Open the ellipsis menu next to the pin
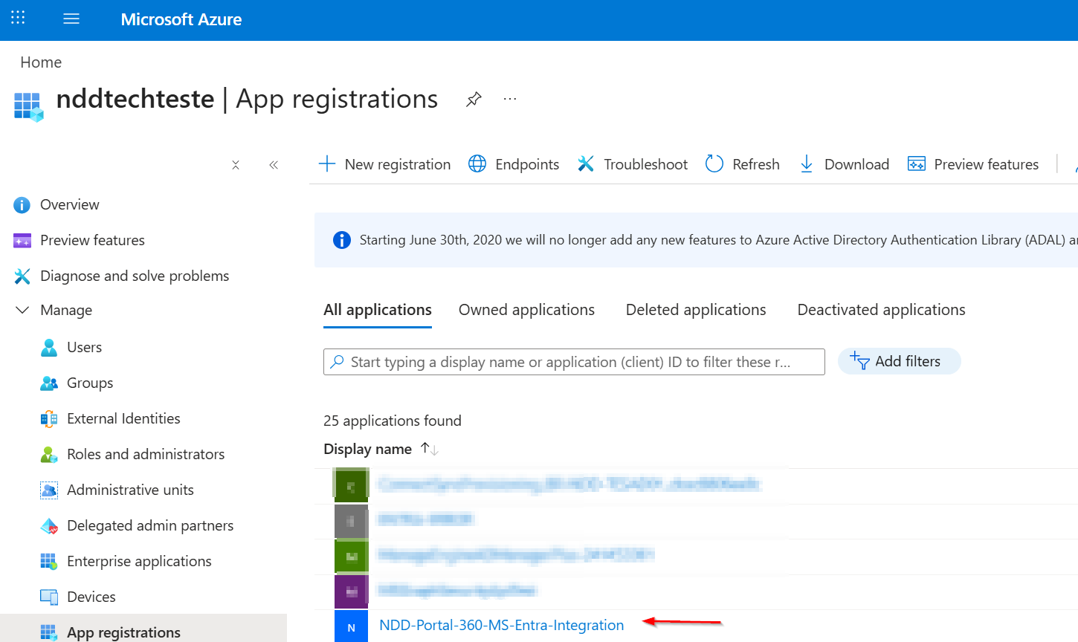 [510, 98]
